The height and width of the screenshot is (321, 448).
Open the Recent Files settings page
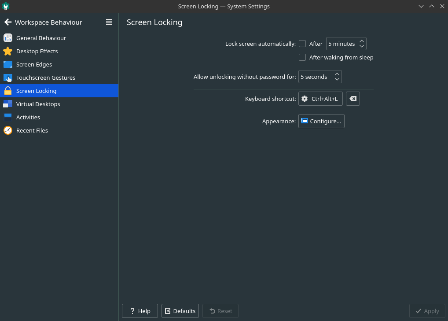pos(59,130)
